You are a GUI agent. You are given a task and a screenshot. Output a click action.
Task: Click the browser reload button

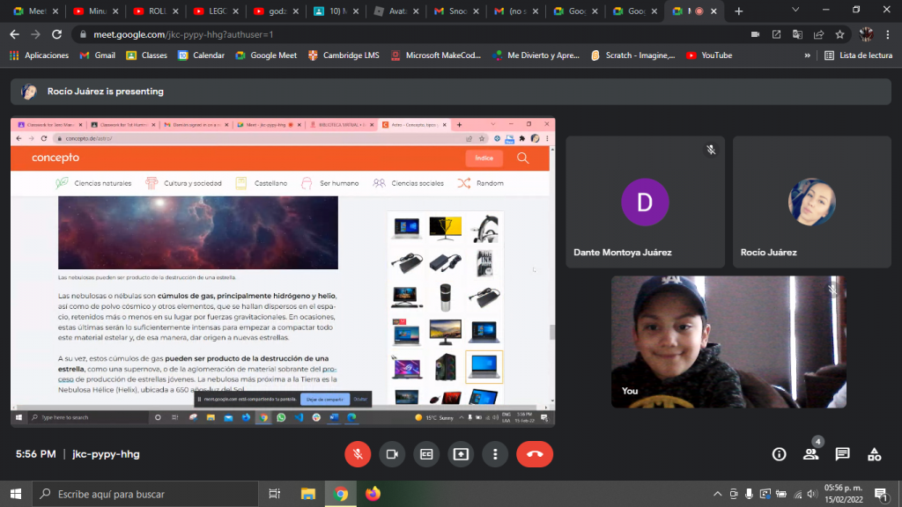click(x=56, y=34)
